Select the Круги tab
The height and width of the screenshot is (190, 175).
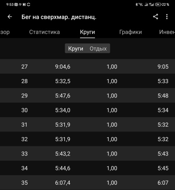click(87, 32)
